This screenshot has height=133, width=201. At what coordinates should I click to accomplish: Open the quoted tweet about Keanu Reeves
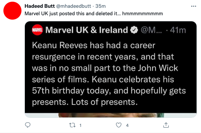tap(111, 69)
